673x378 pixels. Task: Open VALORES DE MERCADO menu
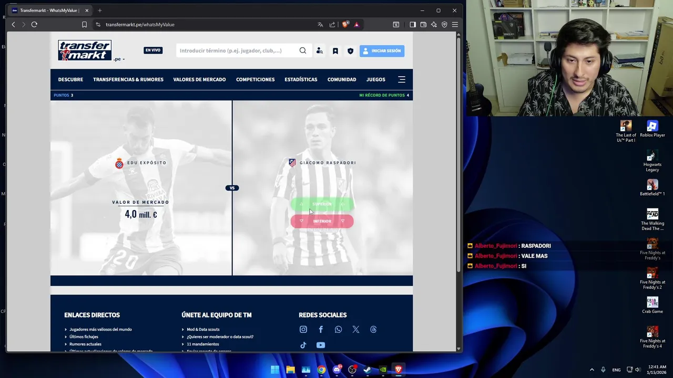coord(199,79)
